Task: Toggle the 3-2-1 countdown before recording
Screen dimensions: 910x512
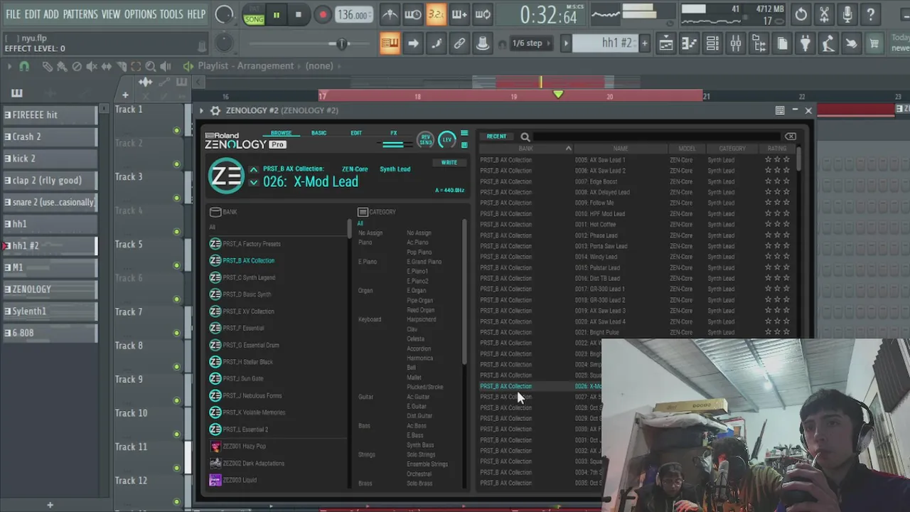Action: click(436, 14)
